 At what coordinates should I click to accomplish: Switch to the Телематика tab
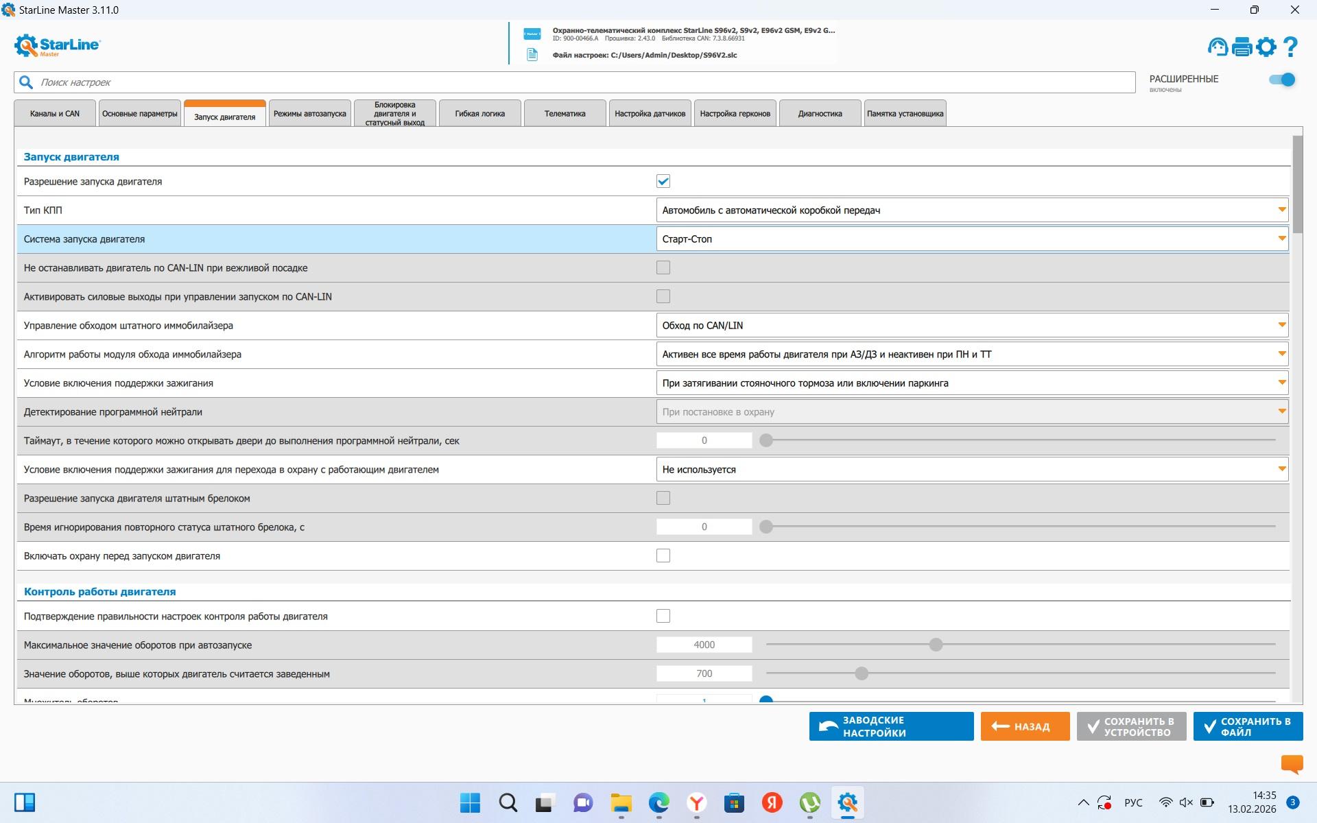coord(565,114)
